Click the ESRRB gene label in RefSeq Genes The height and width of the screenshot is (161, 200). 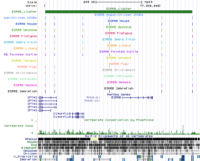tap(116, 97)
